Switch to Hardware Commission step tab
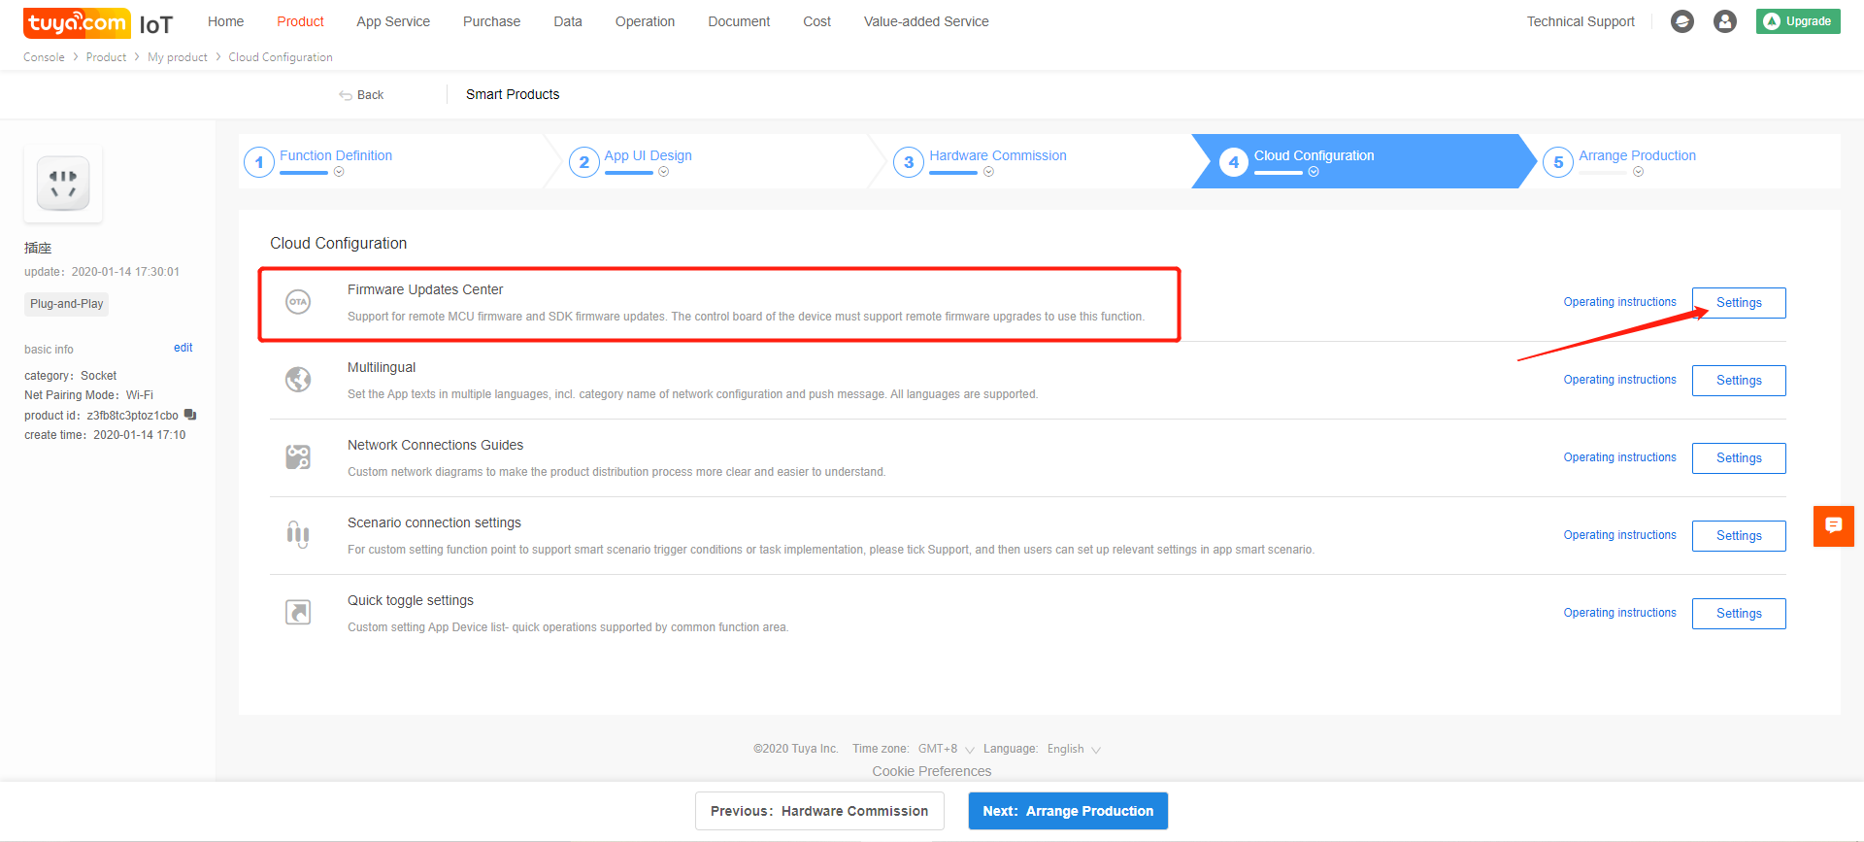The width and height of the screenshot is (1864, 842). tap(997, 155)
